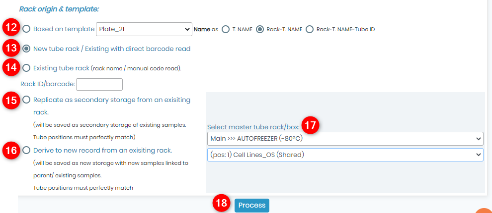Click the red number 14 marker

[11, 68]
